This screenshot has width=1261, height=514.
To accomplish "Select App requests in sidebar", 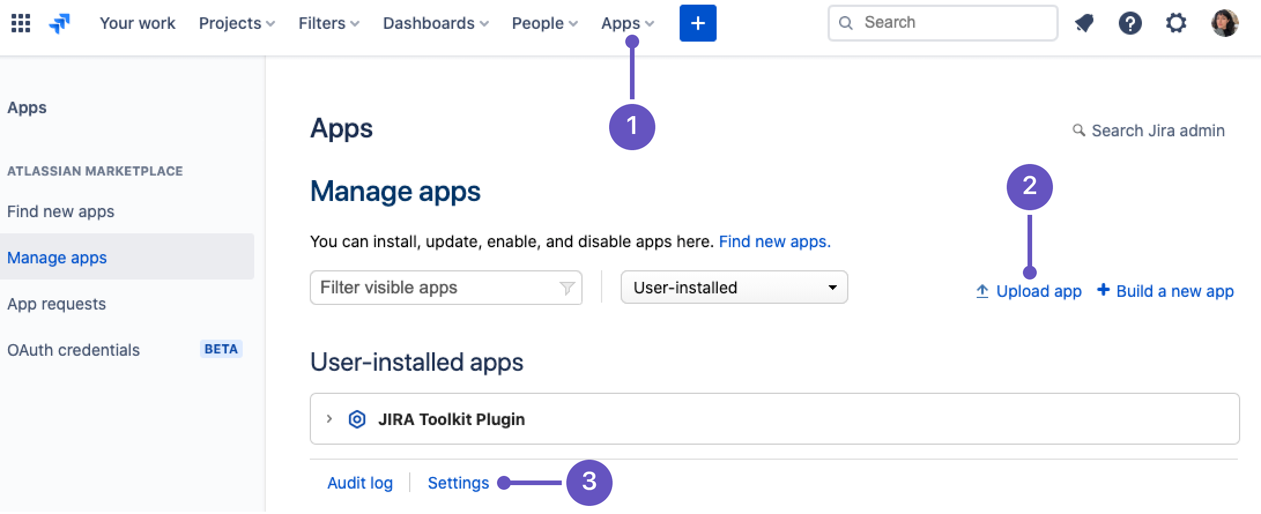I will click(x=57, y=304).
